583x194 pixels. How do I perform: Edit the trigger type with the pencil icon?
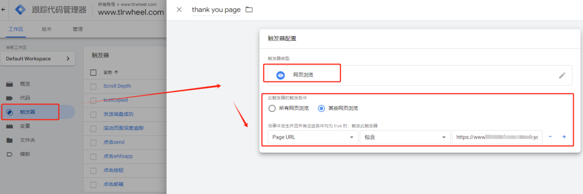tap(562, 76)
